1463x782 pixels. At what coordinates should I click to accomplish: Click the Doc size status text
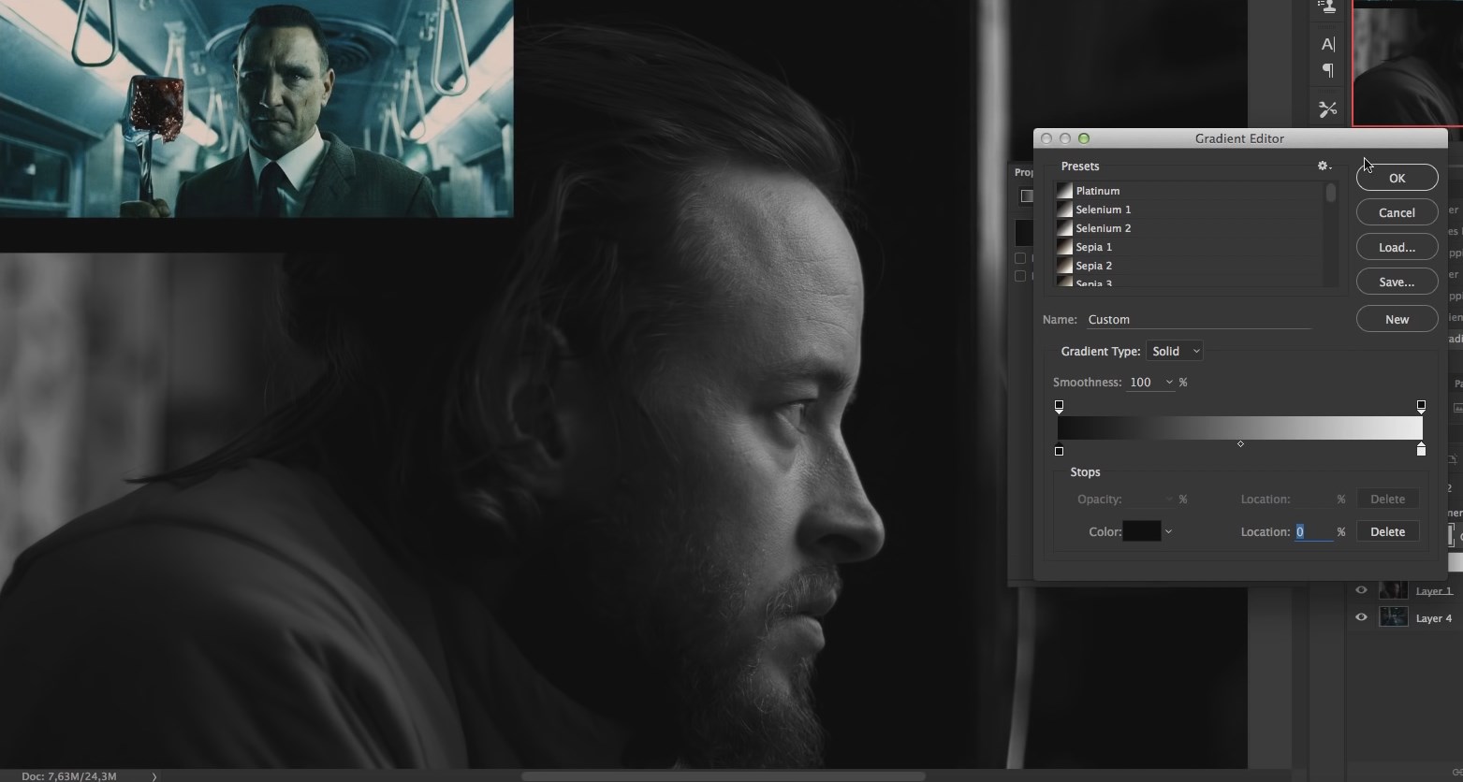(x=69, y=776)
